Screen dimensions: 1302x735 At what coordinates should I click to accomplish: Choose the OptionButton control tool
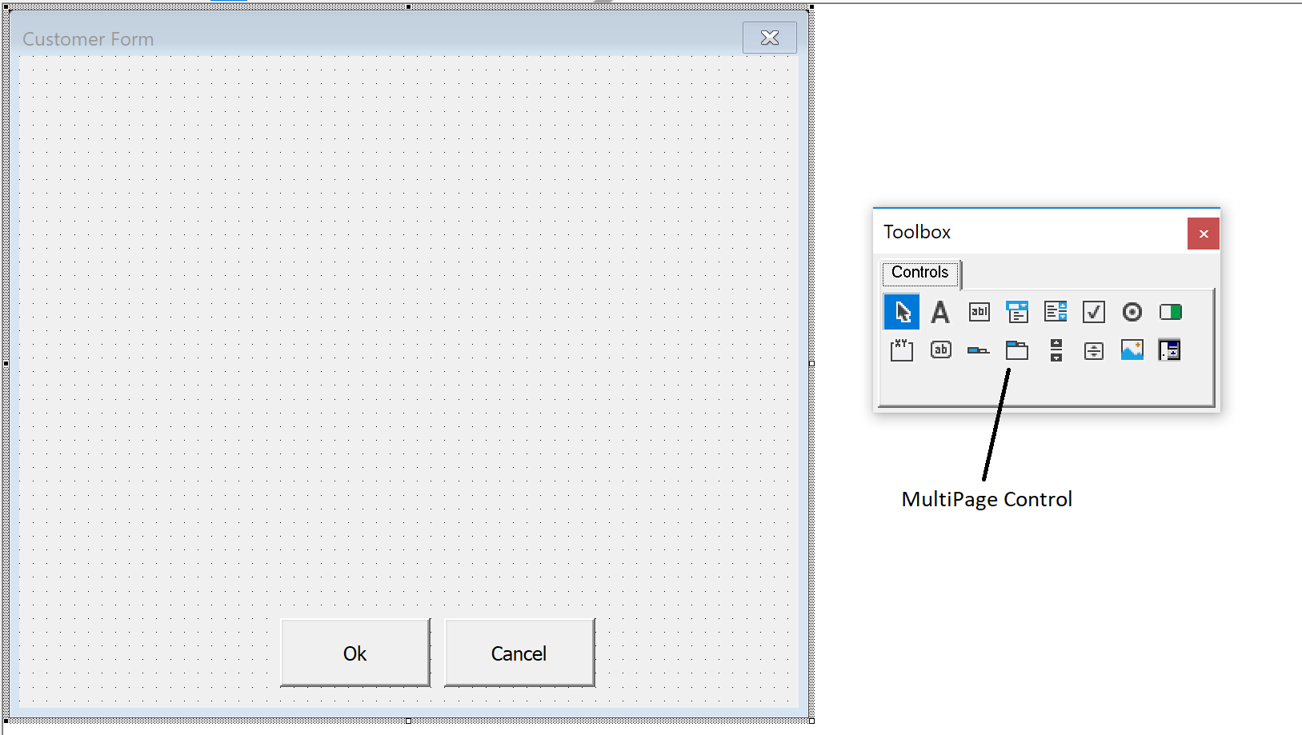coord(1132,312)
